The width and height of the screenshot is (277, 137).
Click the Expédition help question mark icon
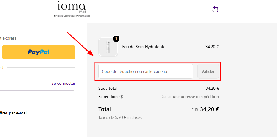(121, 97)
